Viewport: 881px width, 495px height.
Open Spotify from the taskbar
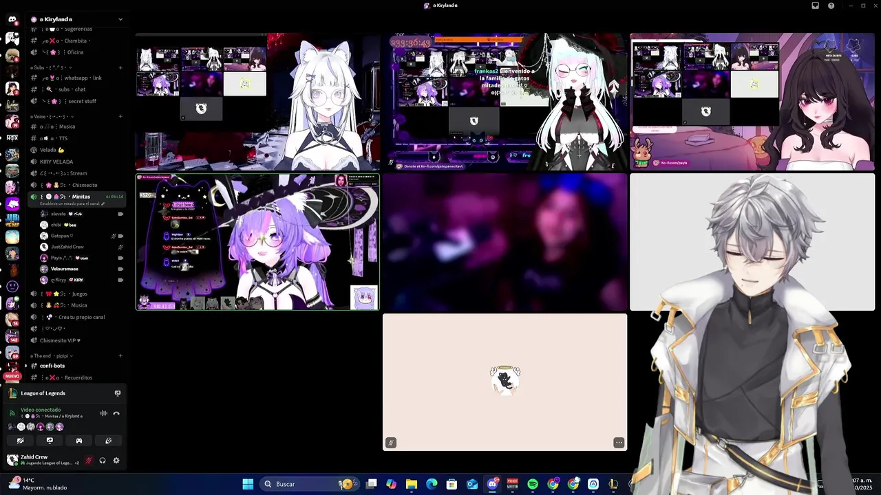tap(533, 484)
